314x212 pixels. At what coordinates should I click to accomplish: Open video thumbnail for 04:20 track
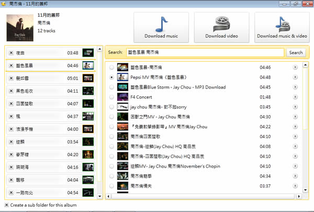88,154
